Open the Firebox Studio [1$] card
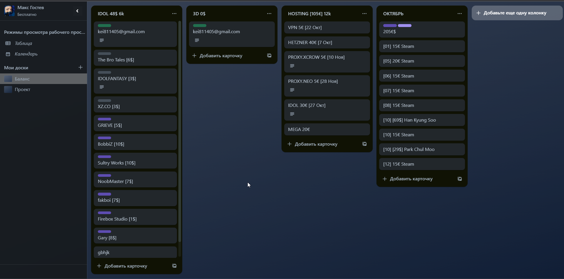 coord(135,217)
